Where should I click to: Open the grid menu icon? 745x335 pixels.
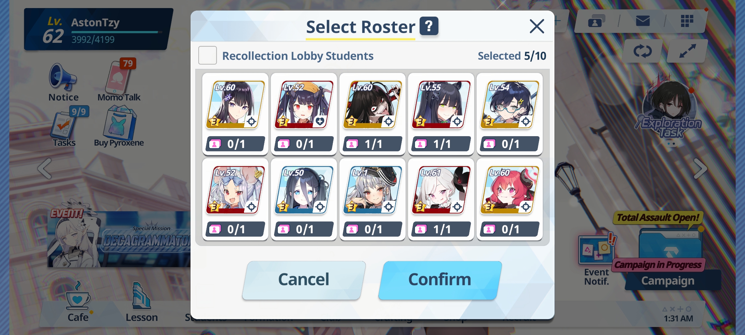[x=687, y=21]
